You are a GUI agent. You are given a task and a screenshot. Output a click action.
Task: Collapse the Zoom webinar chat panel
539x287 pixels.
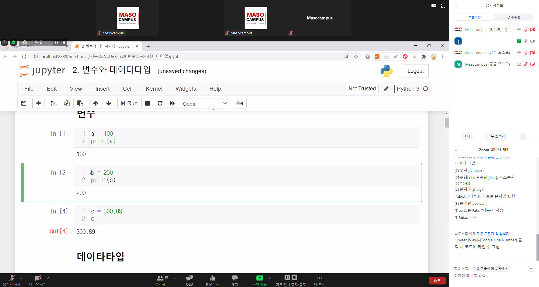pyautogui.click(x=456, y=150)
